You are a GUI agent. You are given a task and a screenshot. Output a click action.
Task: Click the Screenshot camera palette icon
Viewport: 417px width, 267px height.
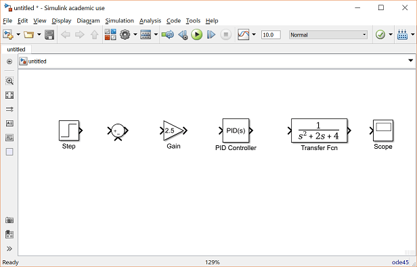click(x=9, y=220)
